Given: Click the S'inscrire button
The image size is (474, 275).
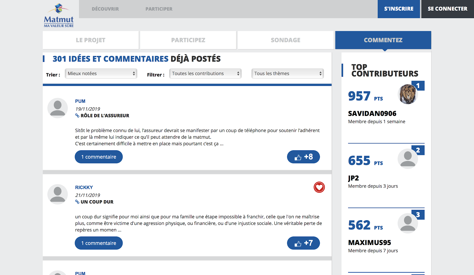Looking at the screenshot, I should coord(398,9).
